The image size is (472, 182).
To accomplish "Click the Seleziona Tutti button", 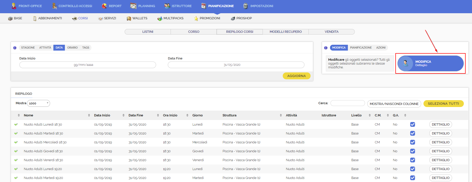I will coord(443,104).
